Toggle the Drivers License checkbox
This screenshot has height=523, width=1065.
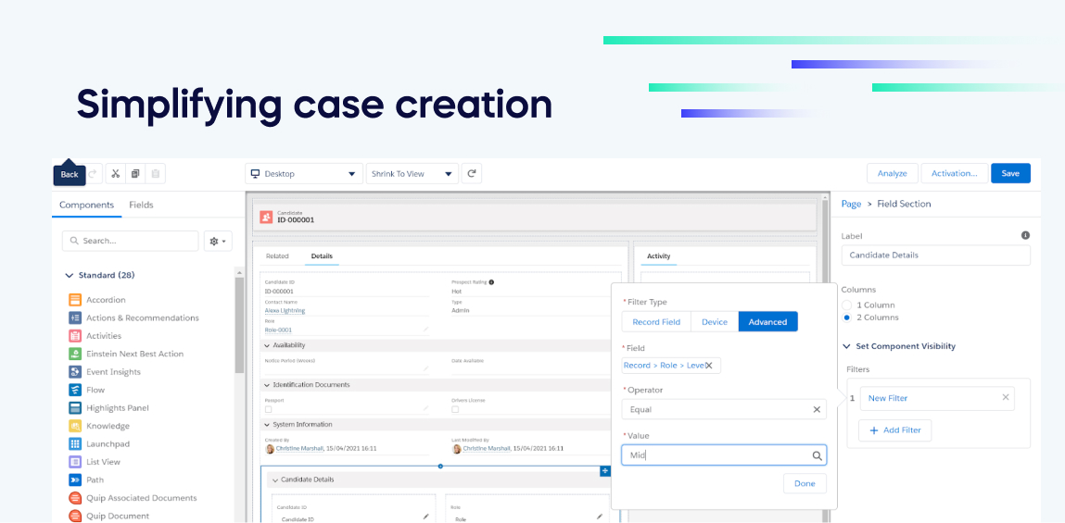click(x=455, y=410)
